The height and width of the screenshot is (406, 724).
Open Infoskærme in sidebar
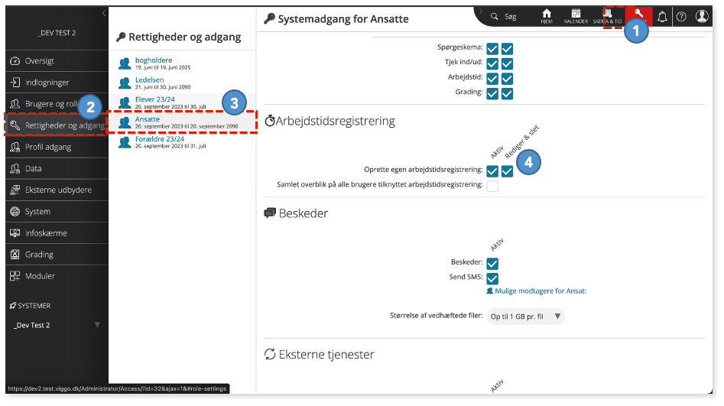57,232
